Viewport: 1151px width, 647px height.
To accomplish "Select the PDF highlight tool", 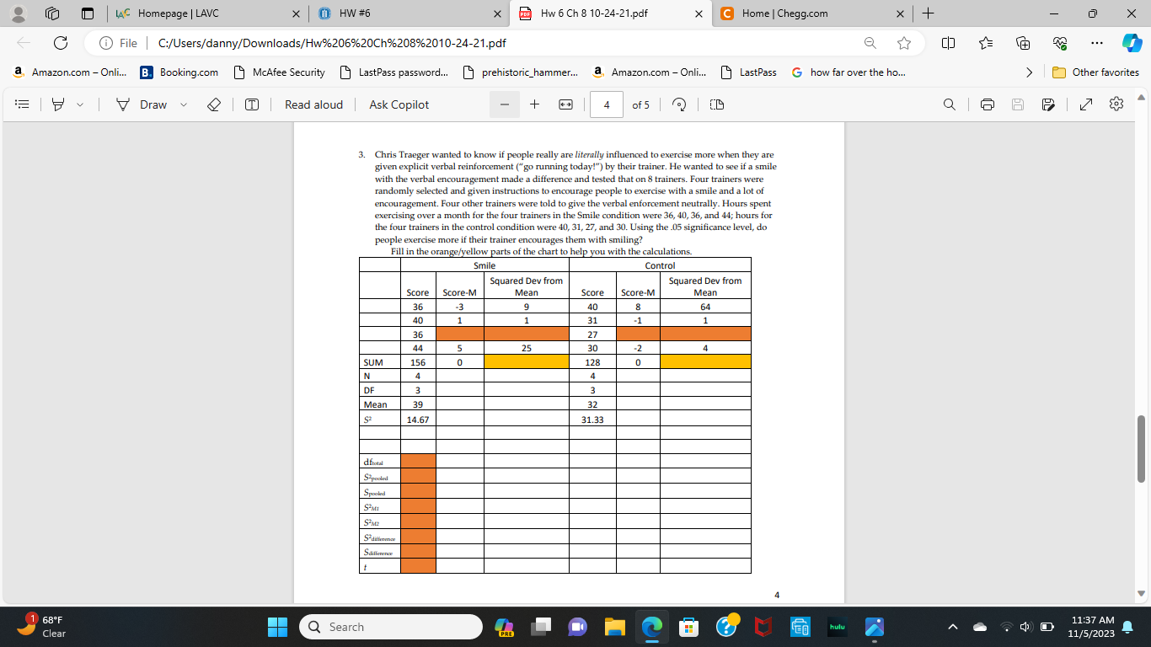I will [58, 104].
